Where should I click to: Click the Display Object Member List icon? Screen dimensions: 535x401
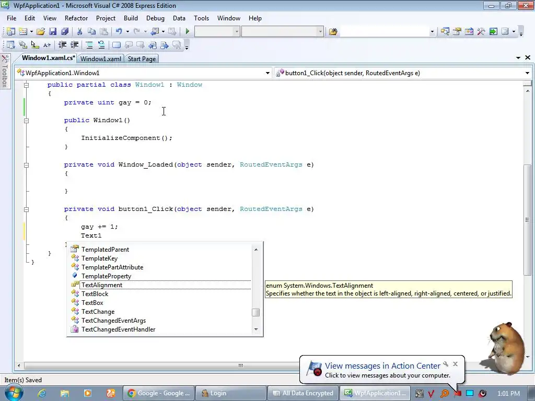[10, 45]
